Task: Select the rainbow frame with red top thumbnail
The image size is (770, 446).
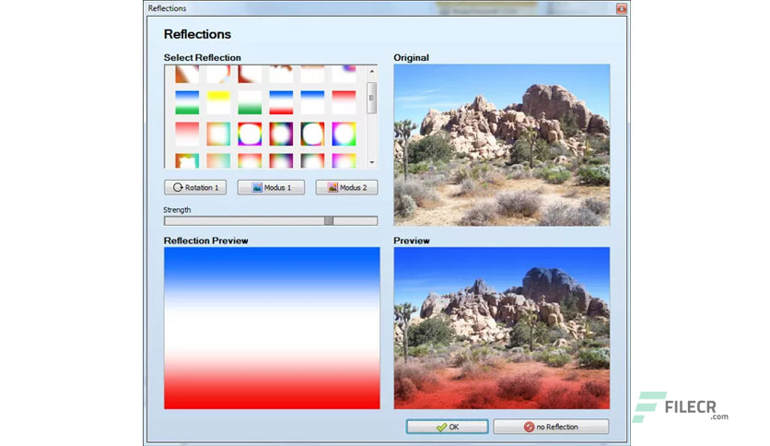Action: (250, 134)
